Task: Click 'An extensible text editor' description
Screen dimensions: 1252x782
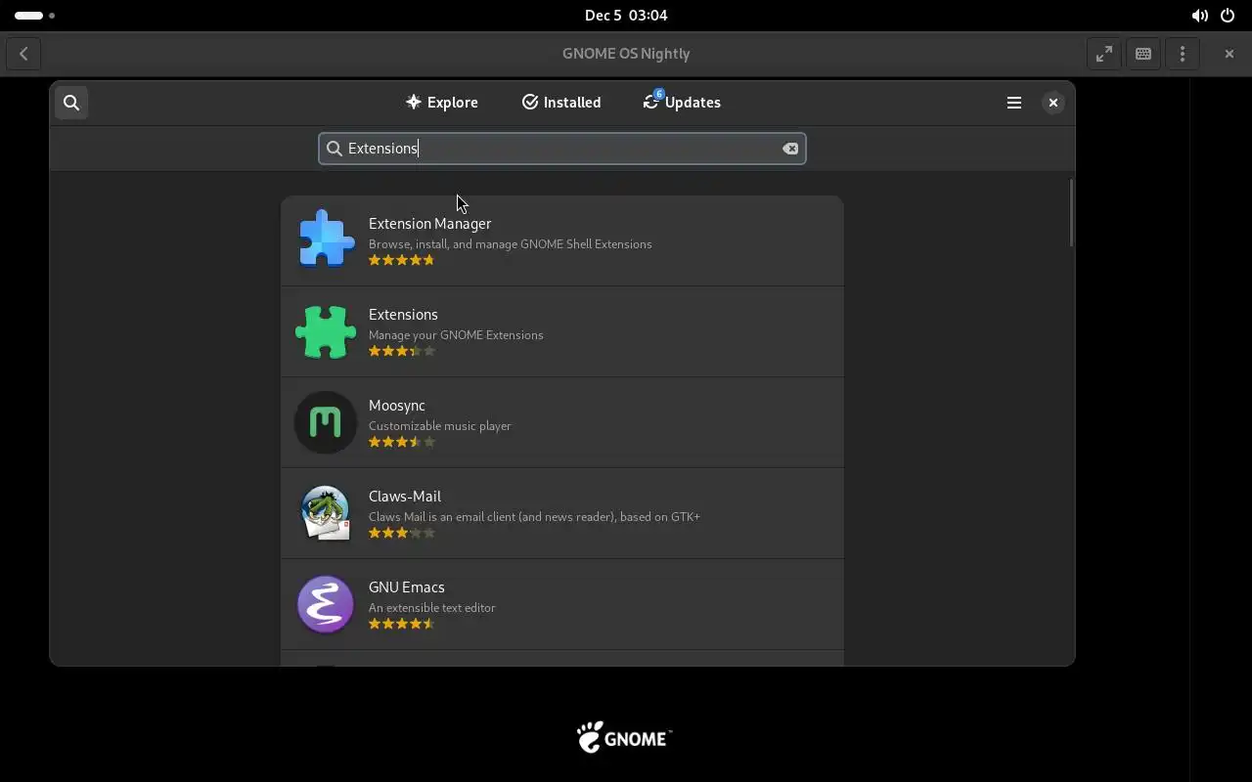Action: point(432,608)
